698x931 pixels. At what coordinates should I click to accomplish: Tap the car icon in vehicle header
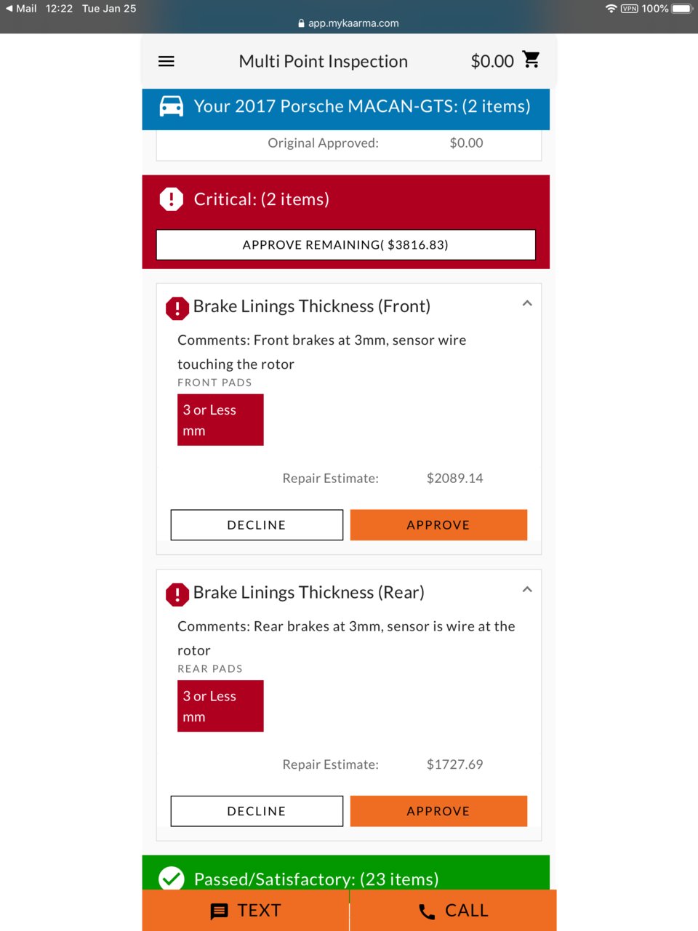(x=172, y=106)
